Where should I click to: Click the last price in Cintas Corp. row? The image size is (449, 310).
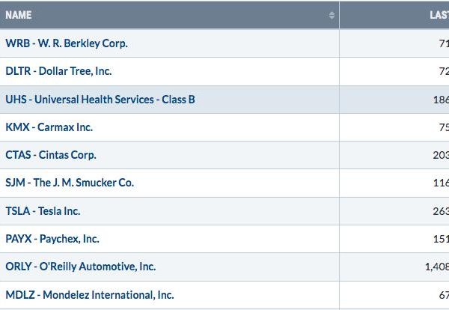click(x=441, y=155)
